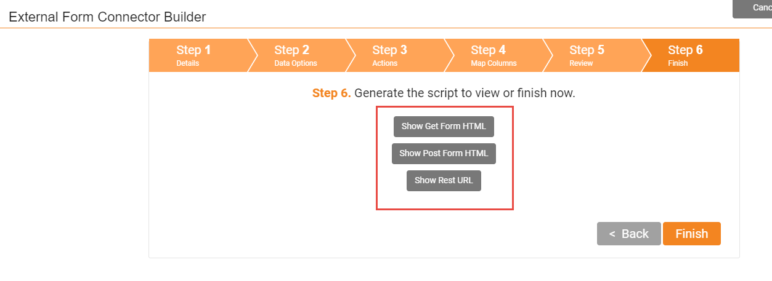Click the chevron between Step 3 and Step 4
This screenshot has width=772, height=281.
[449, 55]
